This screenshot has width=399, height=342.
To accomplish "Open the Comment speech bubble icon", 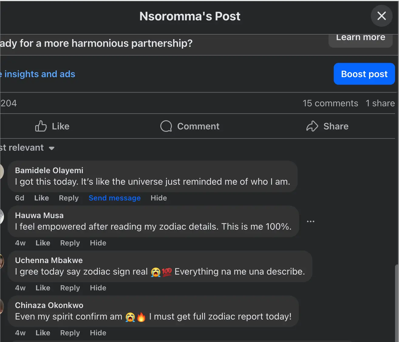I will coord(166,126).
